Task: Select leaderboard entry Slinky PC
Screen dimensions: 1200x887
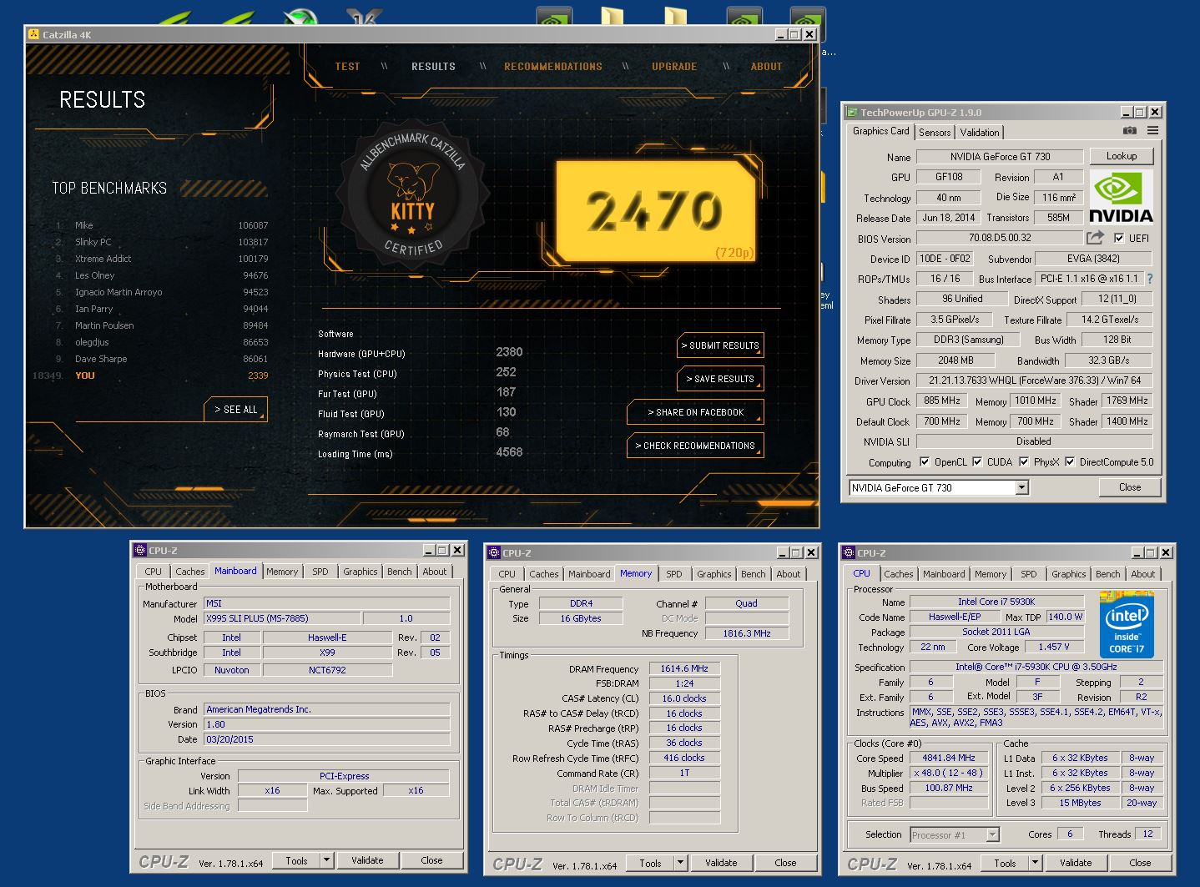Action: coord(162,242)
